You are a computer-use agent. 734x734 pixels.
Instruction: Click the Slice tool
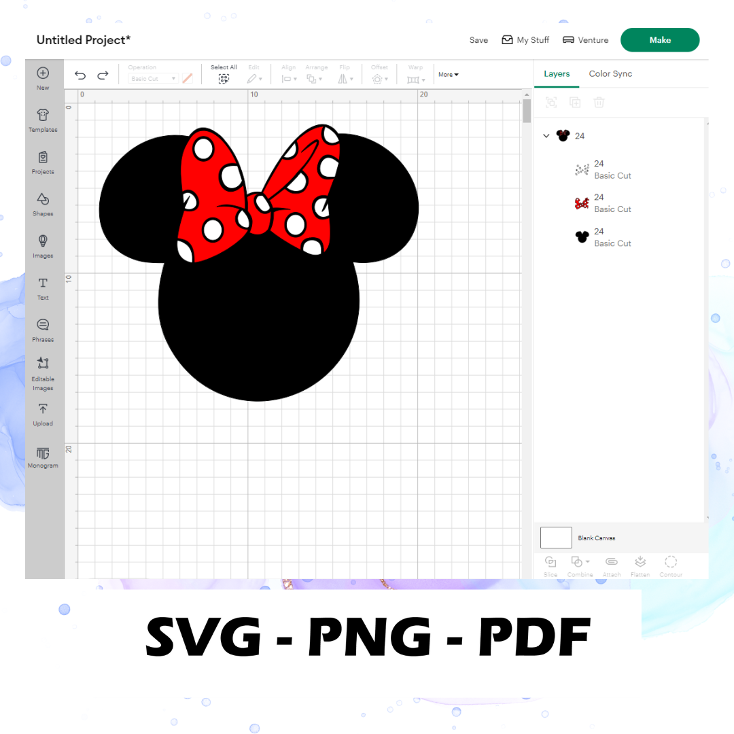point(550,566)
